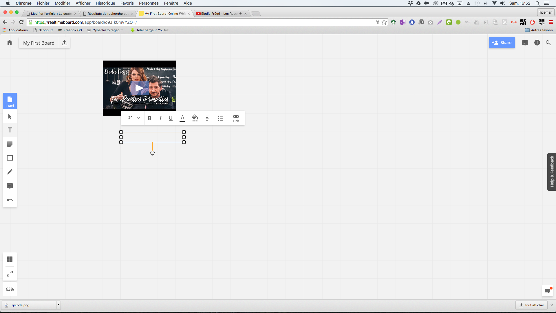
Task: Select the cursor selection tool
Action: 10,117
